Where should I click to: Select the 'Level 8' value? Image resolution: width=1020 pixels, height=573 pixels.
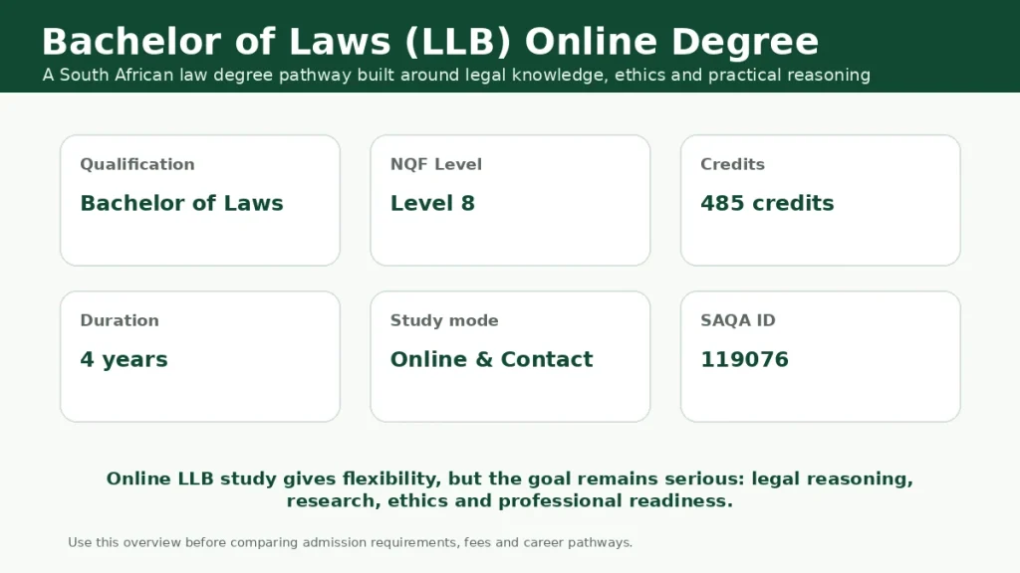pyautogui.click(x=432, y=203)
